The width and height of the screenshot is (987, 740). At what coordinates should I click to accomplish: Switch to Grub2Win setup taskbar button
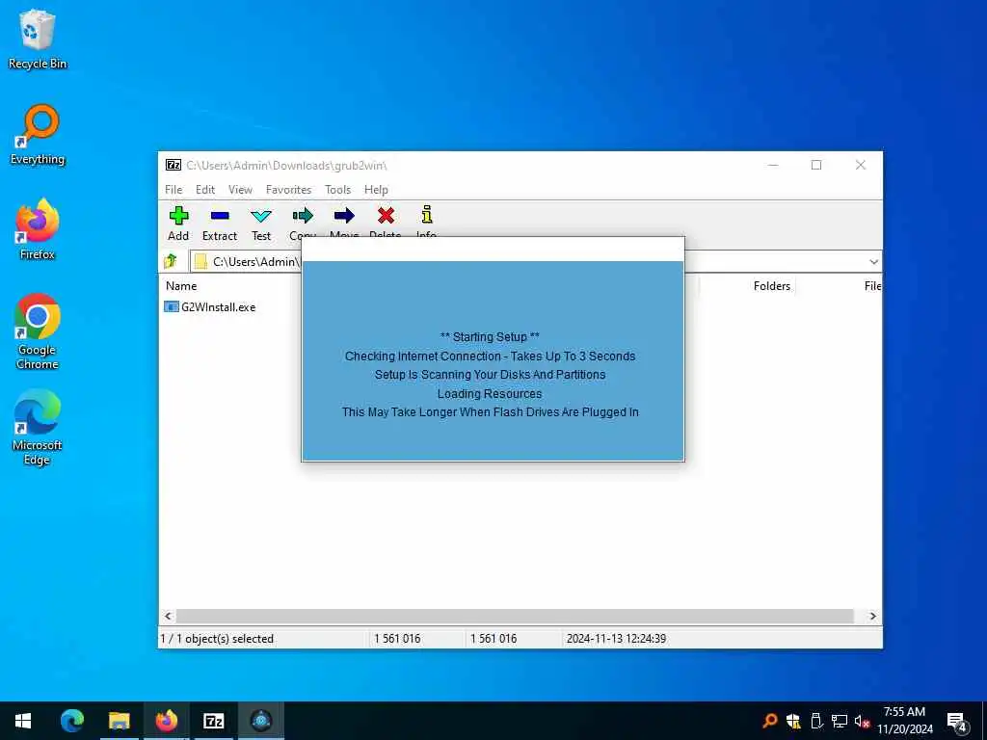(x=260, y=721)
